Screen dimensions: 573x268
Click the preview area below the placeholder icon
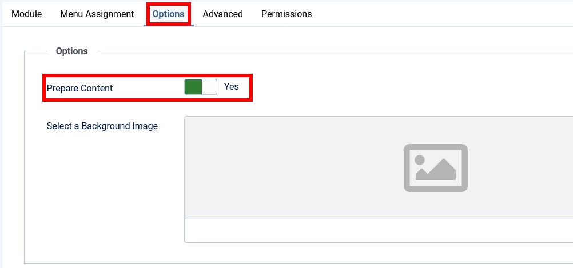click(436, 206)
